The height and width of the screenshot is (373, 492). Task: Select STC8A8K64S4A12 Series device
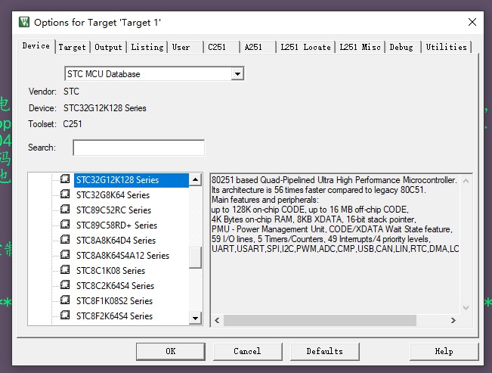coord(122,256)
